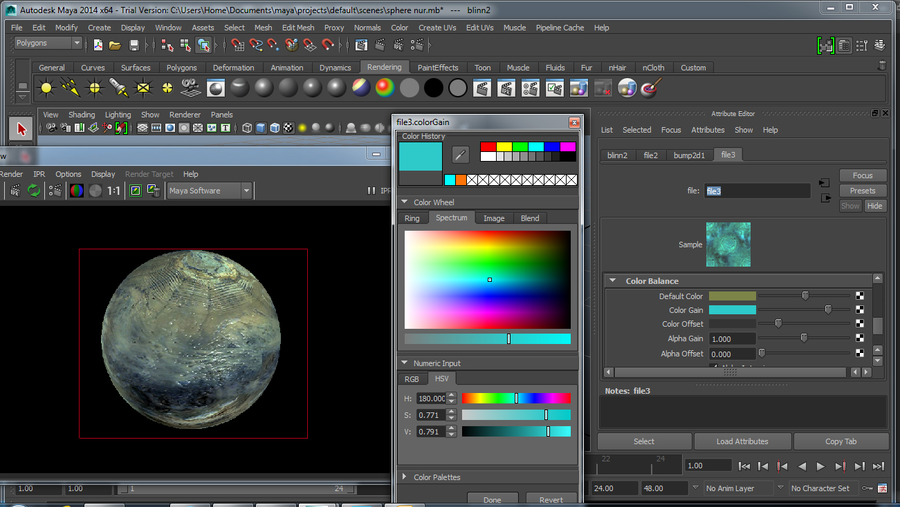Click the refresh IPR render icon
Viewport: 900px width, 507px height.
point(33,191)
